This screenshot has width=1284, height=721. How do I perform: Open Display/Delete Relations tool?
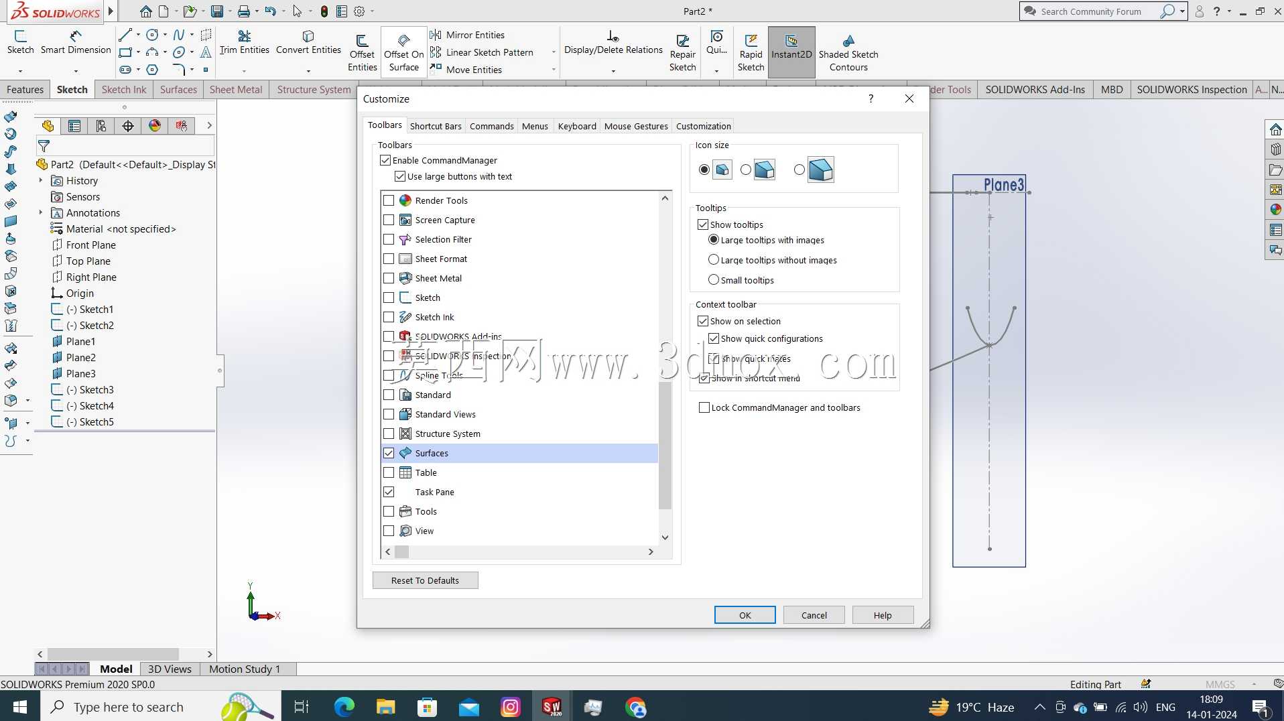click(x=613, y=42)
